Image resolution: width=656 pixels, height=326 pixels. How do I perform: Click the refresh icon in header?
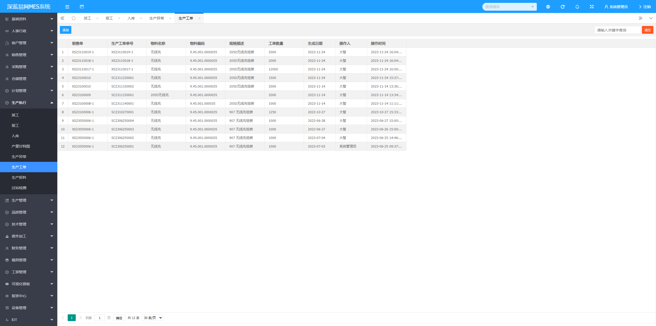click(x=563, y=7)
